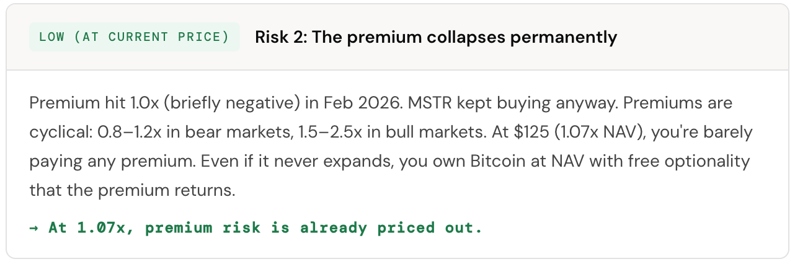
Task: Click the LOW (AT CURRENT PRICE) badge
Action: (134, 37)
